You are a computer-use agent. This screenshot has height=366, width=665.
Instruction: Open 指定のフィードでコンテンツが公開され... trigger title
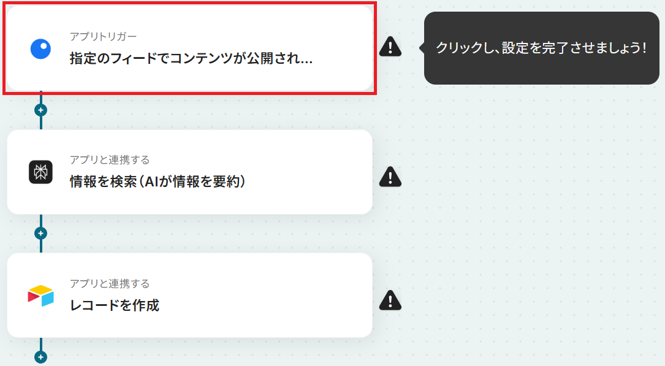(x=191, y=58)
